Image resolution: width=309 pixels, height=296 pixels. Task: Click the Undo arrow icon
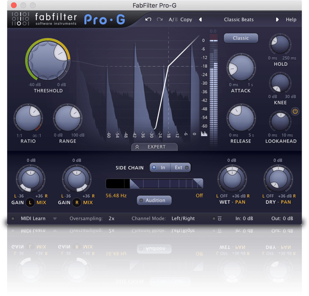point(148,19)
